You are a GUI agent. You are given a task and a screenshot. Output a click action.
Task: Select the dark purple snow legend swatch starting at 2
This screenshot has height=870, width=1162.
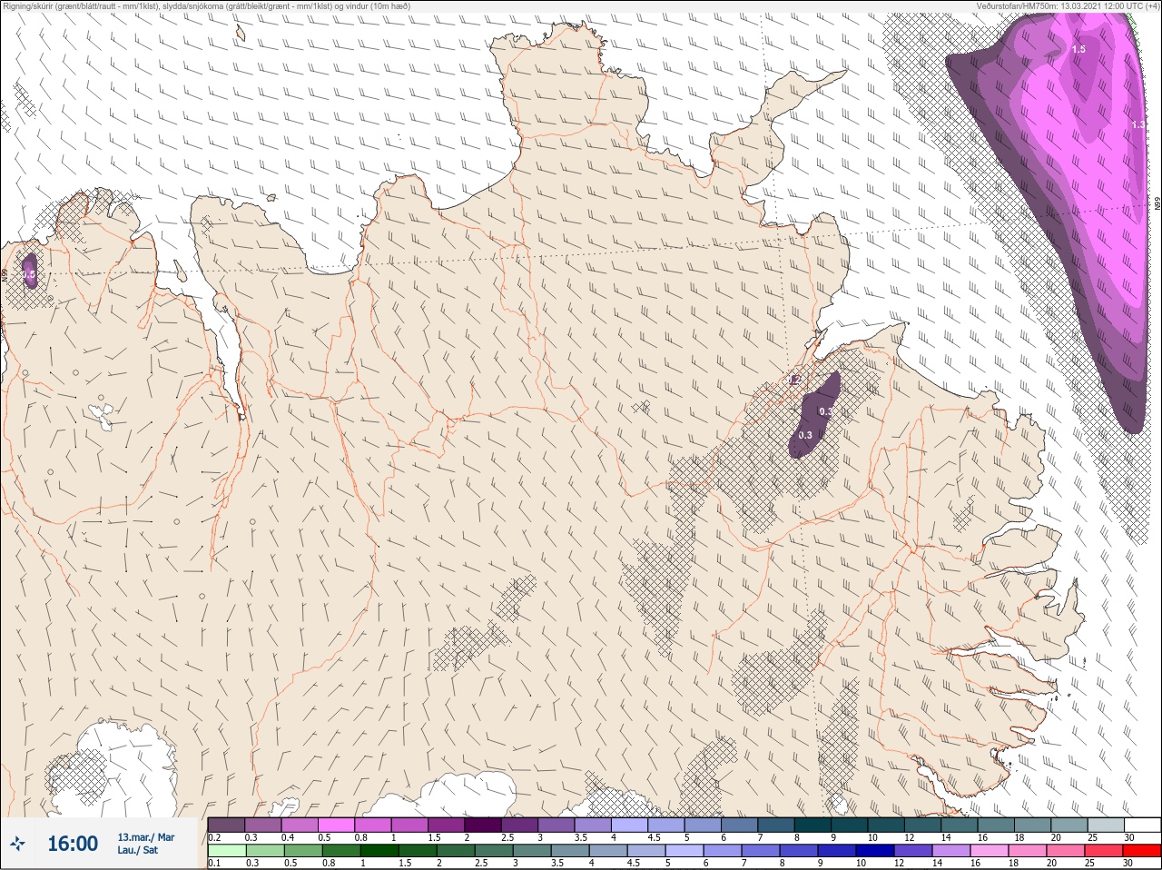483,825
